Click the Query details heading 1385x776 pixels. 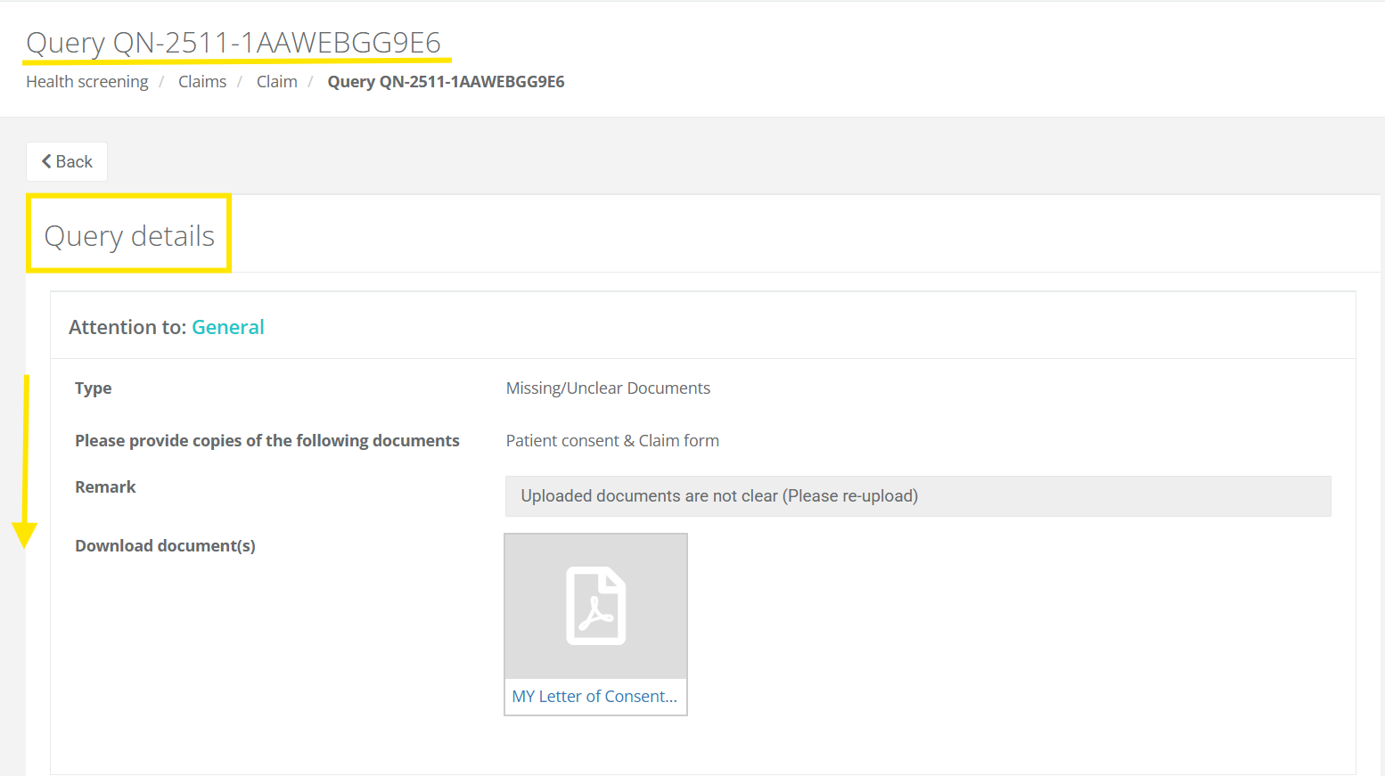[x=129, y=236]
